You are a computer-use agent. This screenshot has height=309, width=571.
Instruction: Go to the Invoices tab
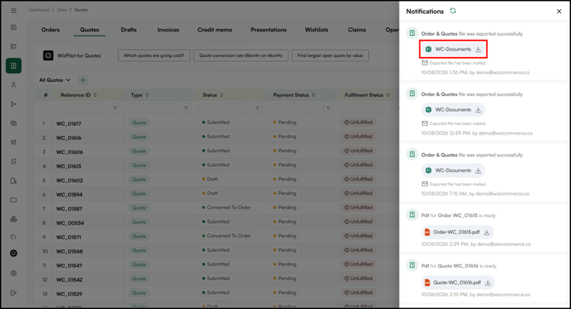click(x=168, y=30)
